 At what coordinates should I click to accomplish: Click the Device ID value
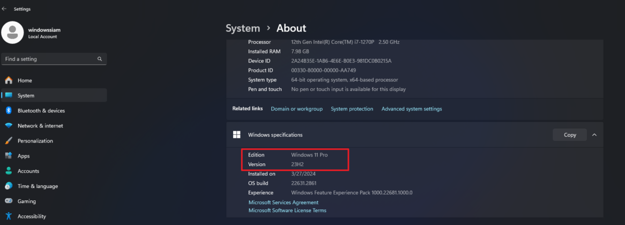pyautogui.click(x=341, y=61)
